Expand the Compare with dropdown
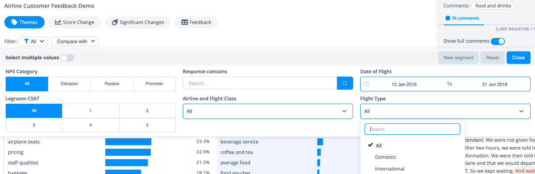Screen dimensions: 535x174 coord(75,41)
